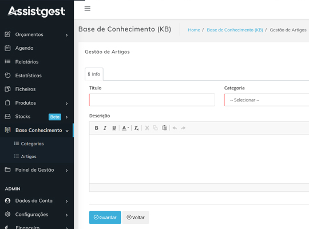309x229 pixels.
Task: Open the text color picker
Action: click(x=125, y=128)
